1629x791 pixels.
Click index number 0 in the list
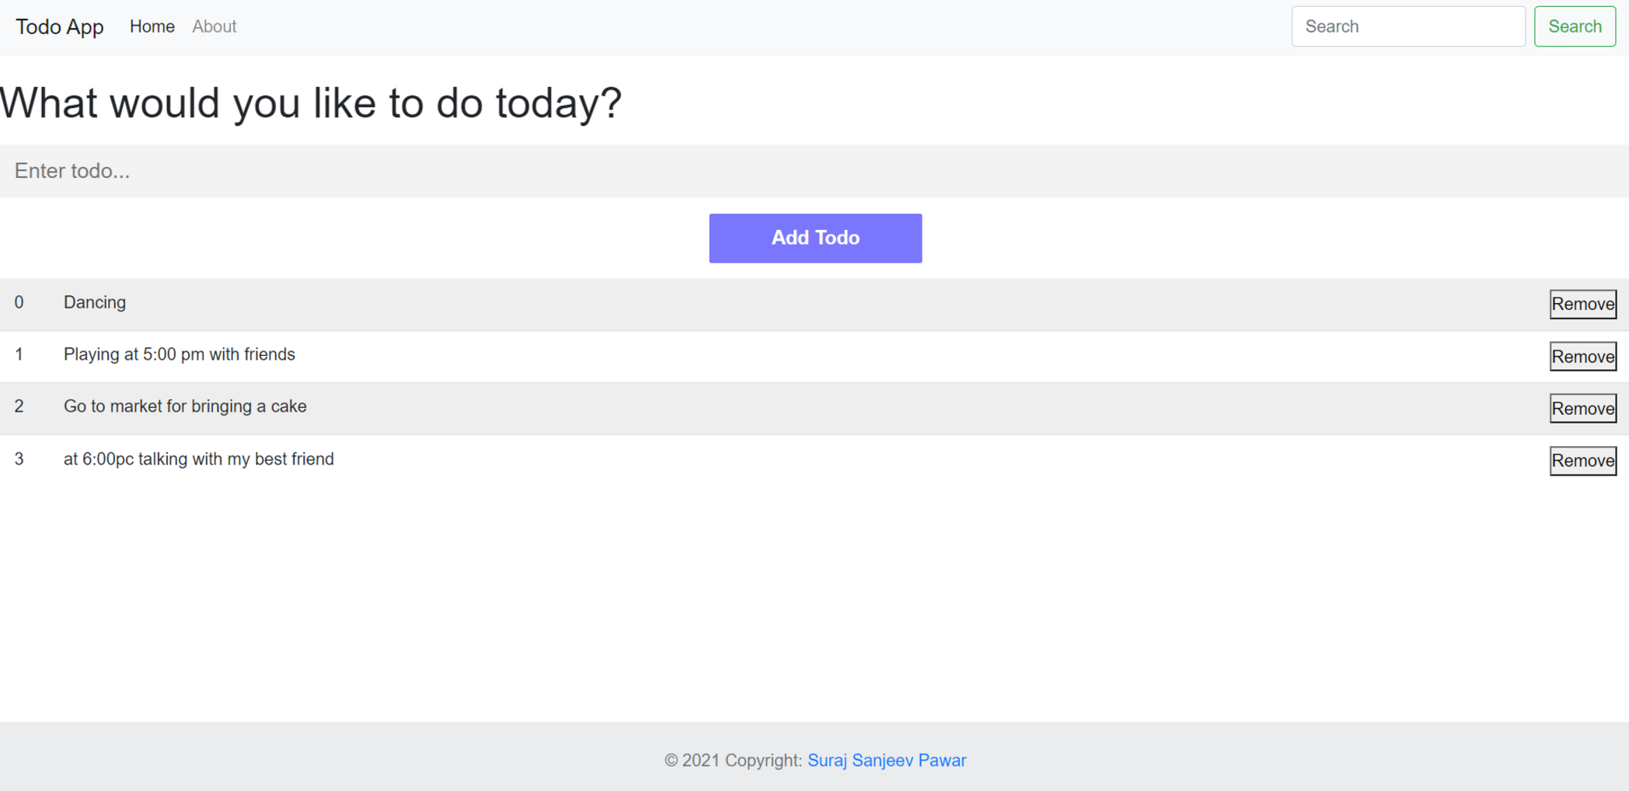tap(19, 303)
